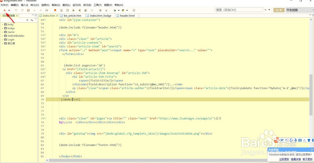The image size is (314, 163).
Task: Switch to the list_article.htm tab
Action: (x=72, y=16)
